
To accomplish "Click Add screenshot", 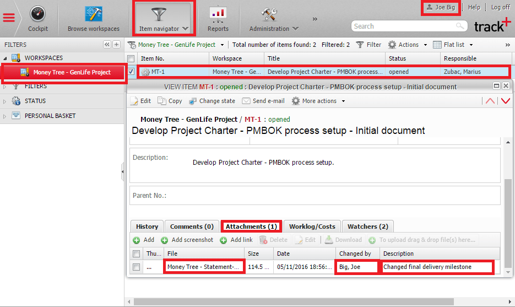I will coord(187,240).
